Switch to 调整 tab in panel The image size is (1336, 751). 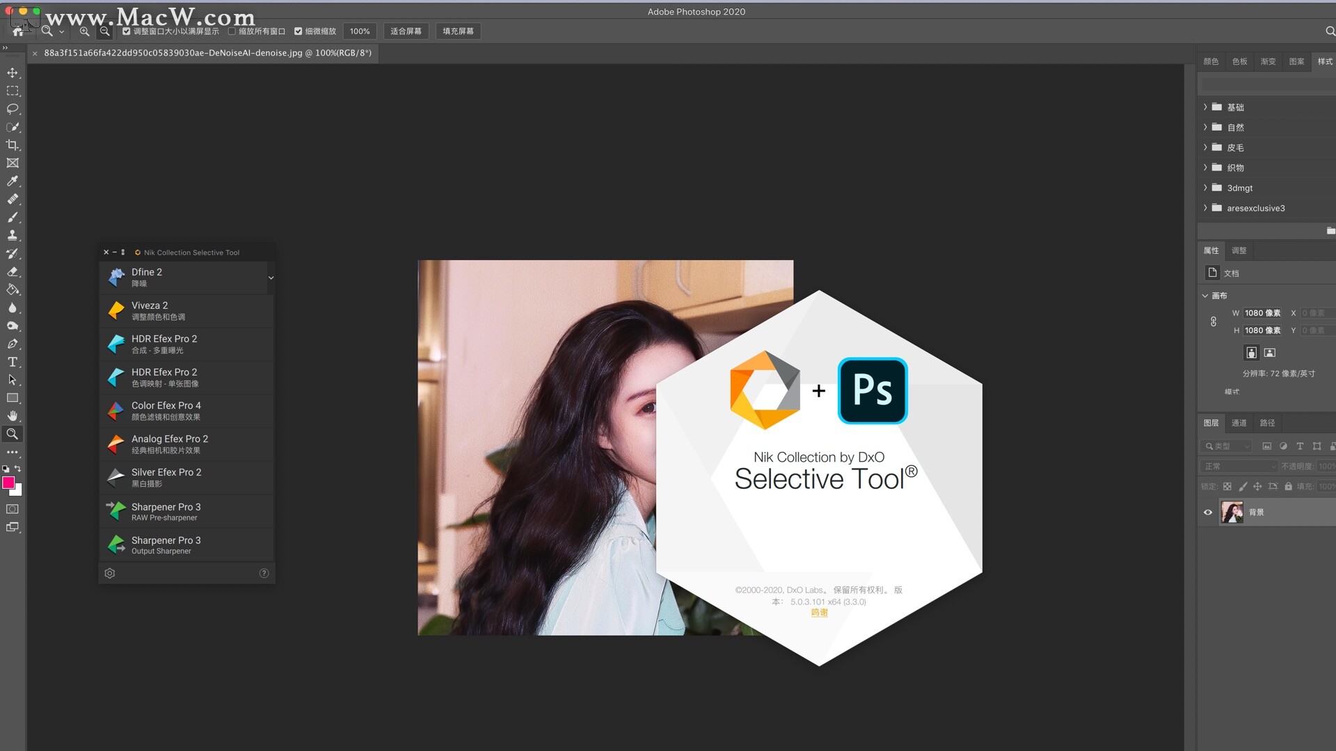pyautogui.click(x=1238, y=250)
